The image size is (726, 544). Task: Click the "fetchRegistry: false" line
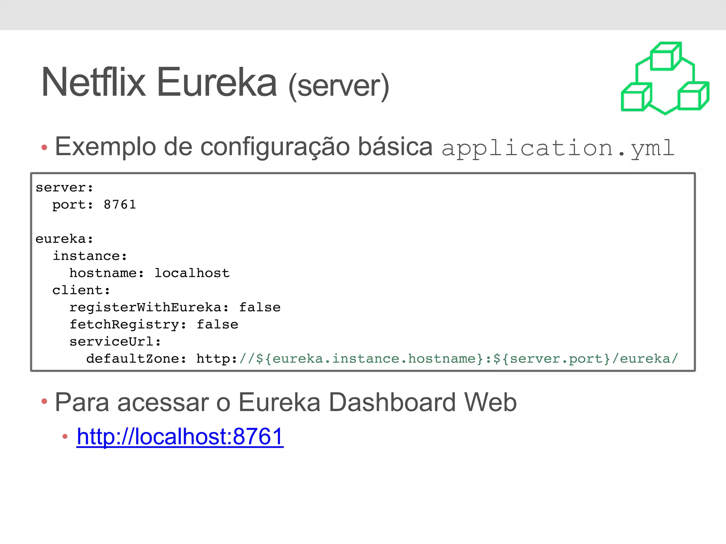(153, 324)
